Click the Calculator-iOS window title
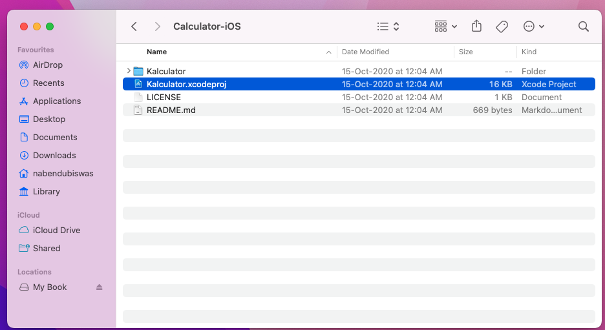Screen dimensions: 605x330 coord(207,26)
